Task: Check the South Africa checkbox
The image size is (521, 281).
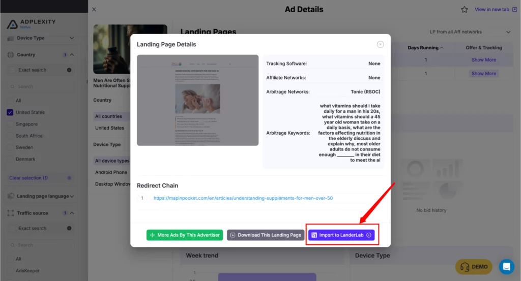Action: pos(10,136)
